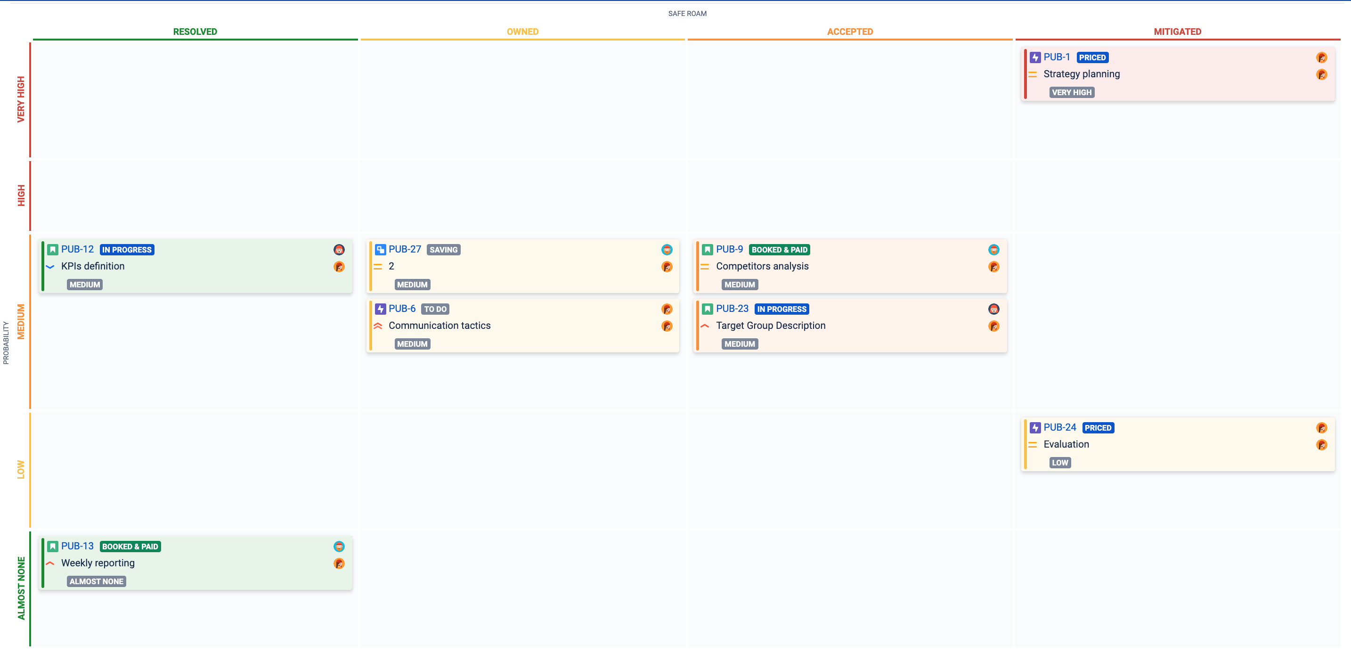This screenshot has width=1351, height=653.
Task: Click the issue type icon on PUB-27 card
Action: point(379,250)
